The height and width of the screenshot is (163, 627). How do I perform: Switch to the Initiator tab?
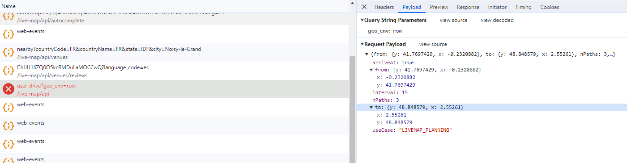pos(497,7)
